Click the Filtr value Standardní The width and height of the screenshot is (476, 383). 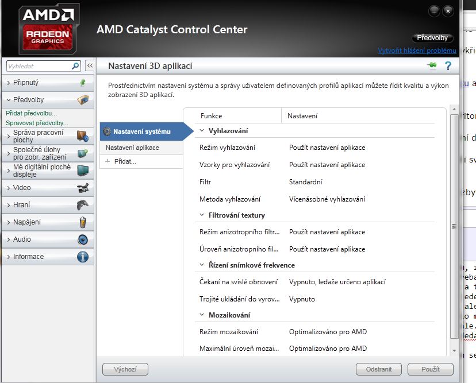tap(305, 182)
